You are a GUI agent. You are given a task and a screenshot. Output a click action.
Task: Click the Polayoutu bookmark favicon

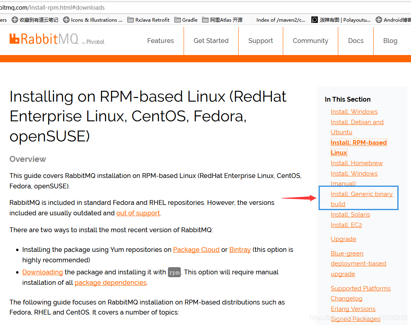(314, 19)
